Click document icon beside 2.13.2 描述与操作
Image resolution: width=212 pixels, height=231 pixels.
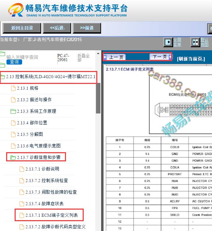(13, 100)
